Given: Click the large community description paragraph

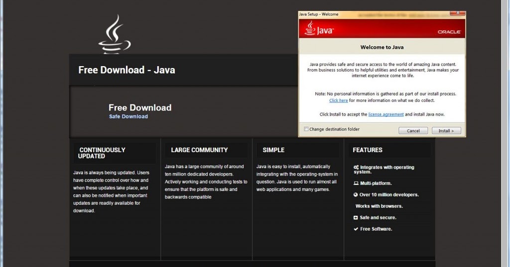Looking at the screenshot, I should pyautogui.click(x=206, y=181).
